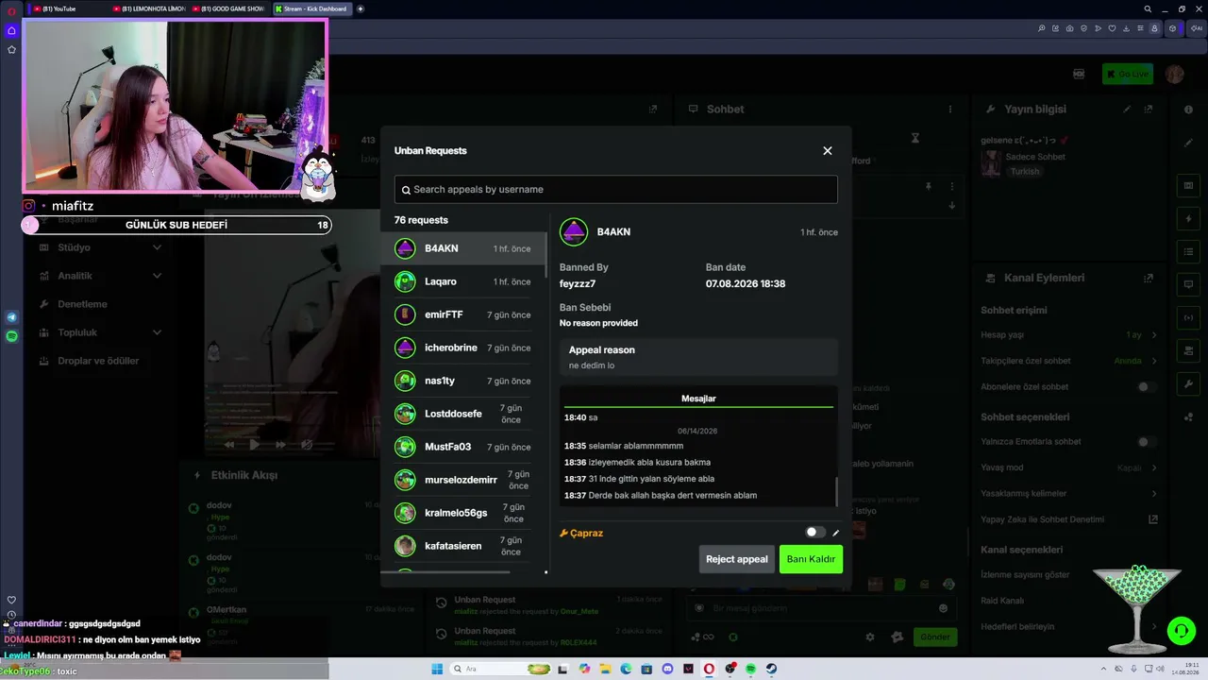Image resolution: width=1208 pixels, height=680 pixels.
Task: Open emirFTF's unban request
Action: click(x=463, y=314)
